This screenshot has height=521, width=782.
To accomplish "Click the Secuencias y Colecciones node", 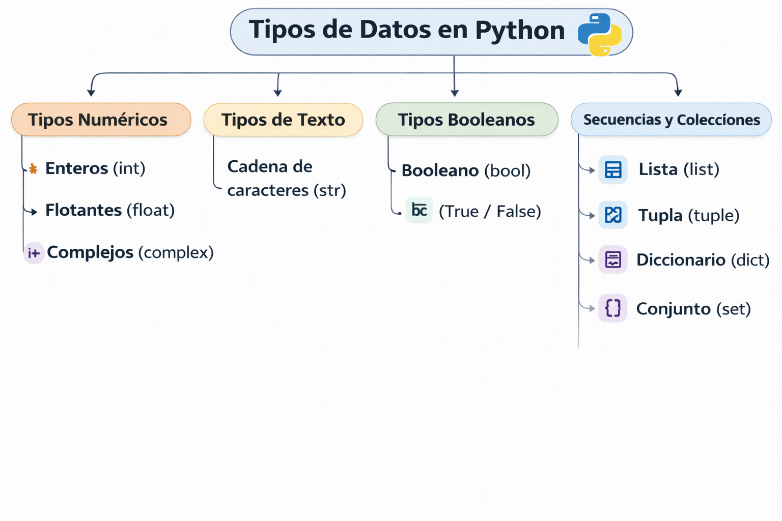I will (671, 120).
